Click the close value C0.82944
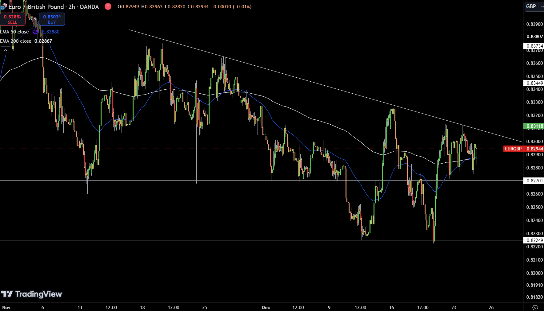This screenshot has width=544, height=311. click(198, 7)
